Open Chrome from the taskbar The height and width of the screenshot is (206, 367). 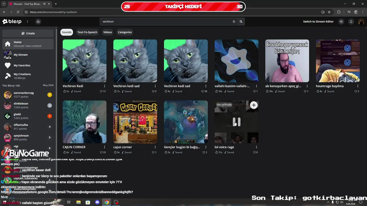click(107, 202)
